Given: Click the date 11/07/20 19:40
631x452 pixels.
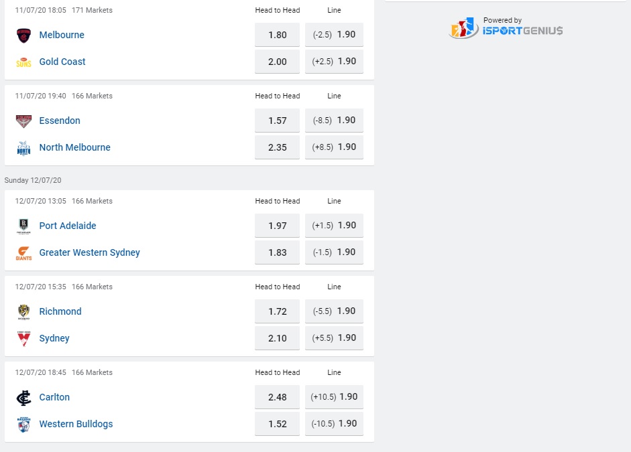Looking at the screenshot, I should click(x=41, y=96).
